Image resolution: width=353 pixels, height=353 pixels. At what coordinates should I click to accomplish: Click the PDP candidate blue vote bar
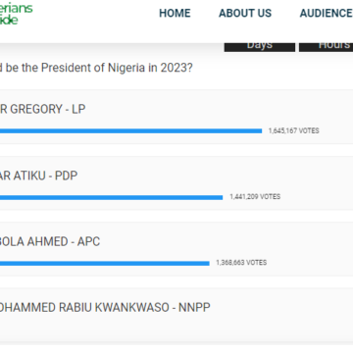tap(111, 197)
